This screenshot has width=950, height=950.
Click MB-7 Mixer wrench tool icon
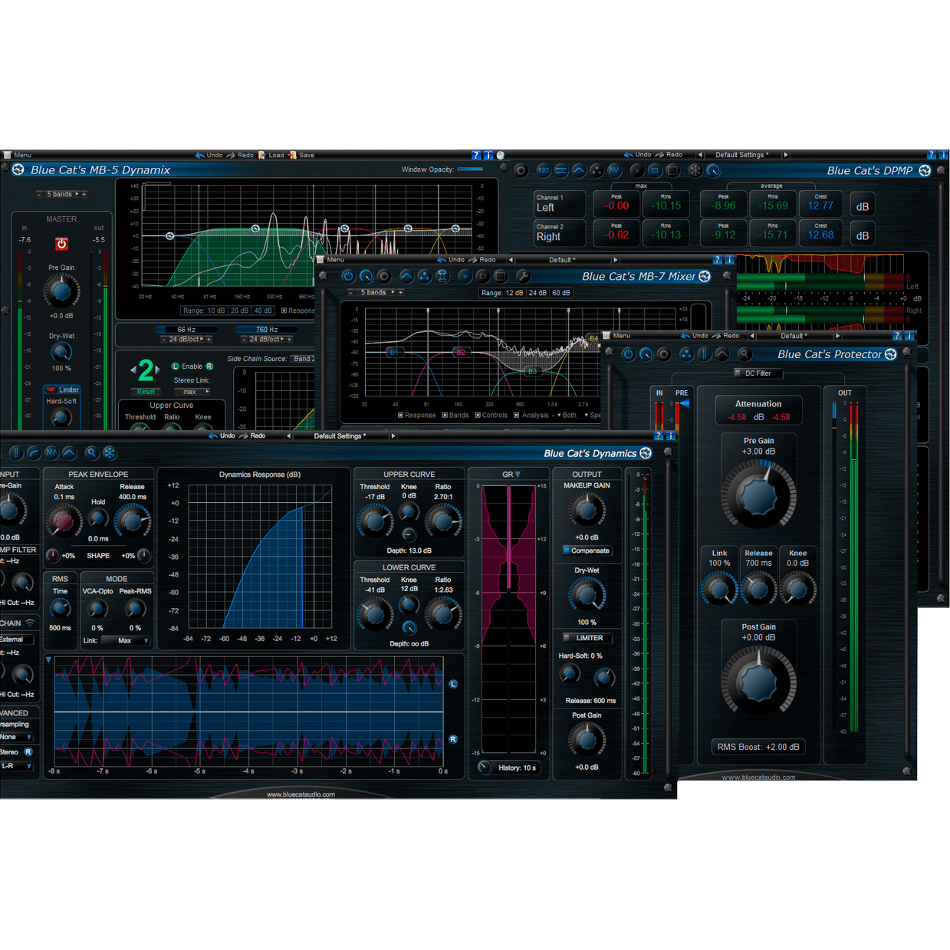(523, 276)
